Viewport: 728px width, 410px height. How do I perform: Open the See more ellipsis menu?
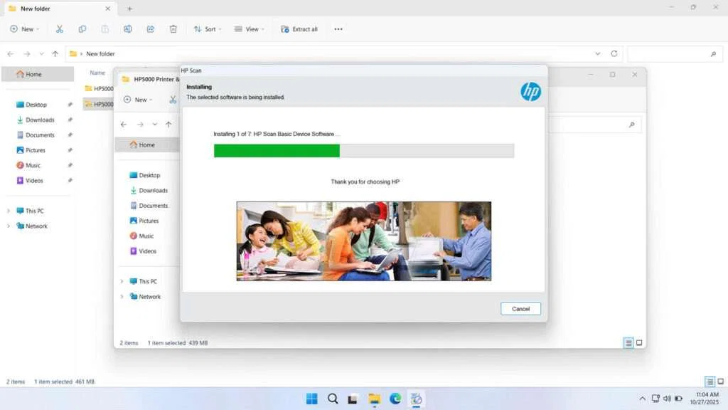click(338, 29)
